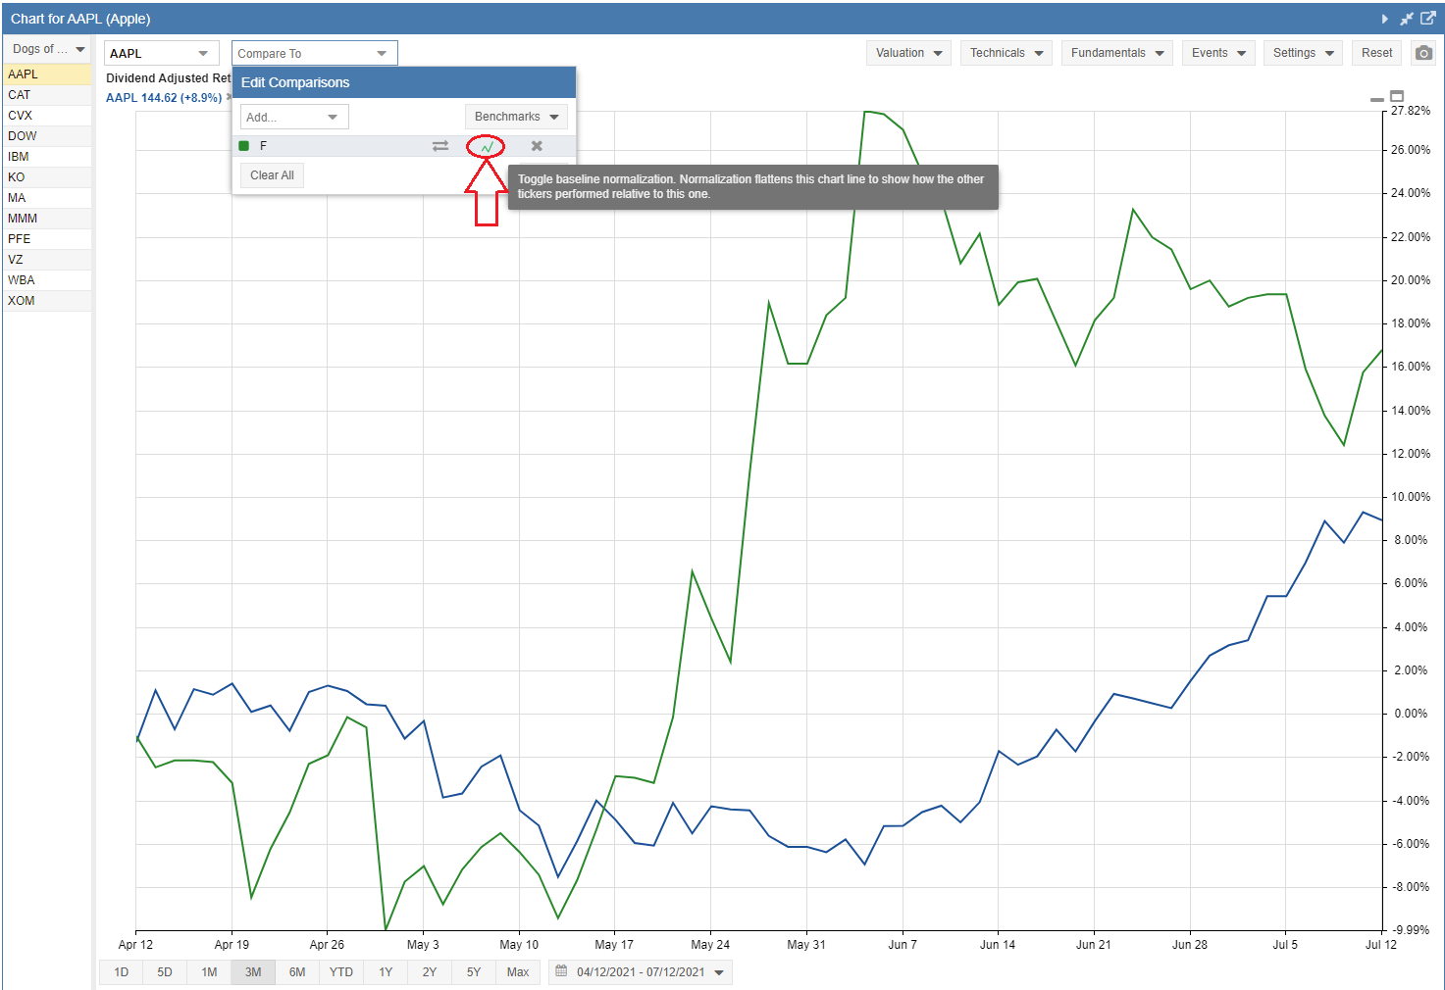
Task: Click Clear All comparisons
Action: [x=272, y=175]
